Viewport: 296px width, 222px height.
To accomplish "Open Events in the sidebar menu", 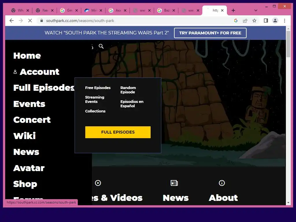I will click(x=29, y=104).
